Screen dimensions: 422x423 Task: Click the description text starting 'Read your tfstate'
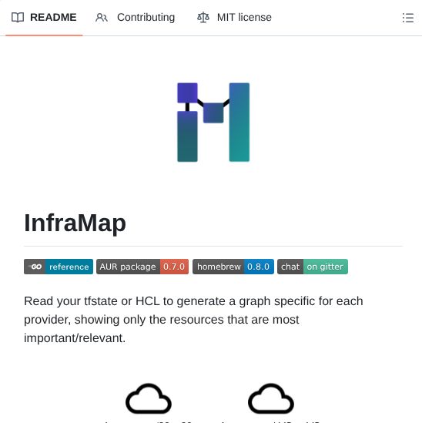(193, 320)
